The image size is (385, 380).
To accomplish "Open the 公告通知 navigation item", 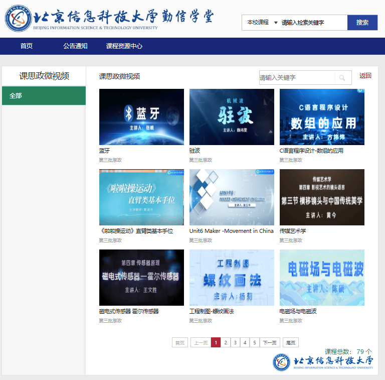I will click(75, 46).
